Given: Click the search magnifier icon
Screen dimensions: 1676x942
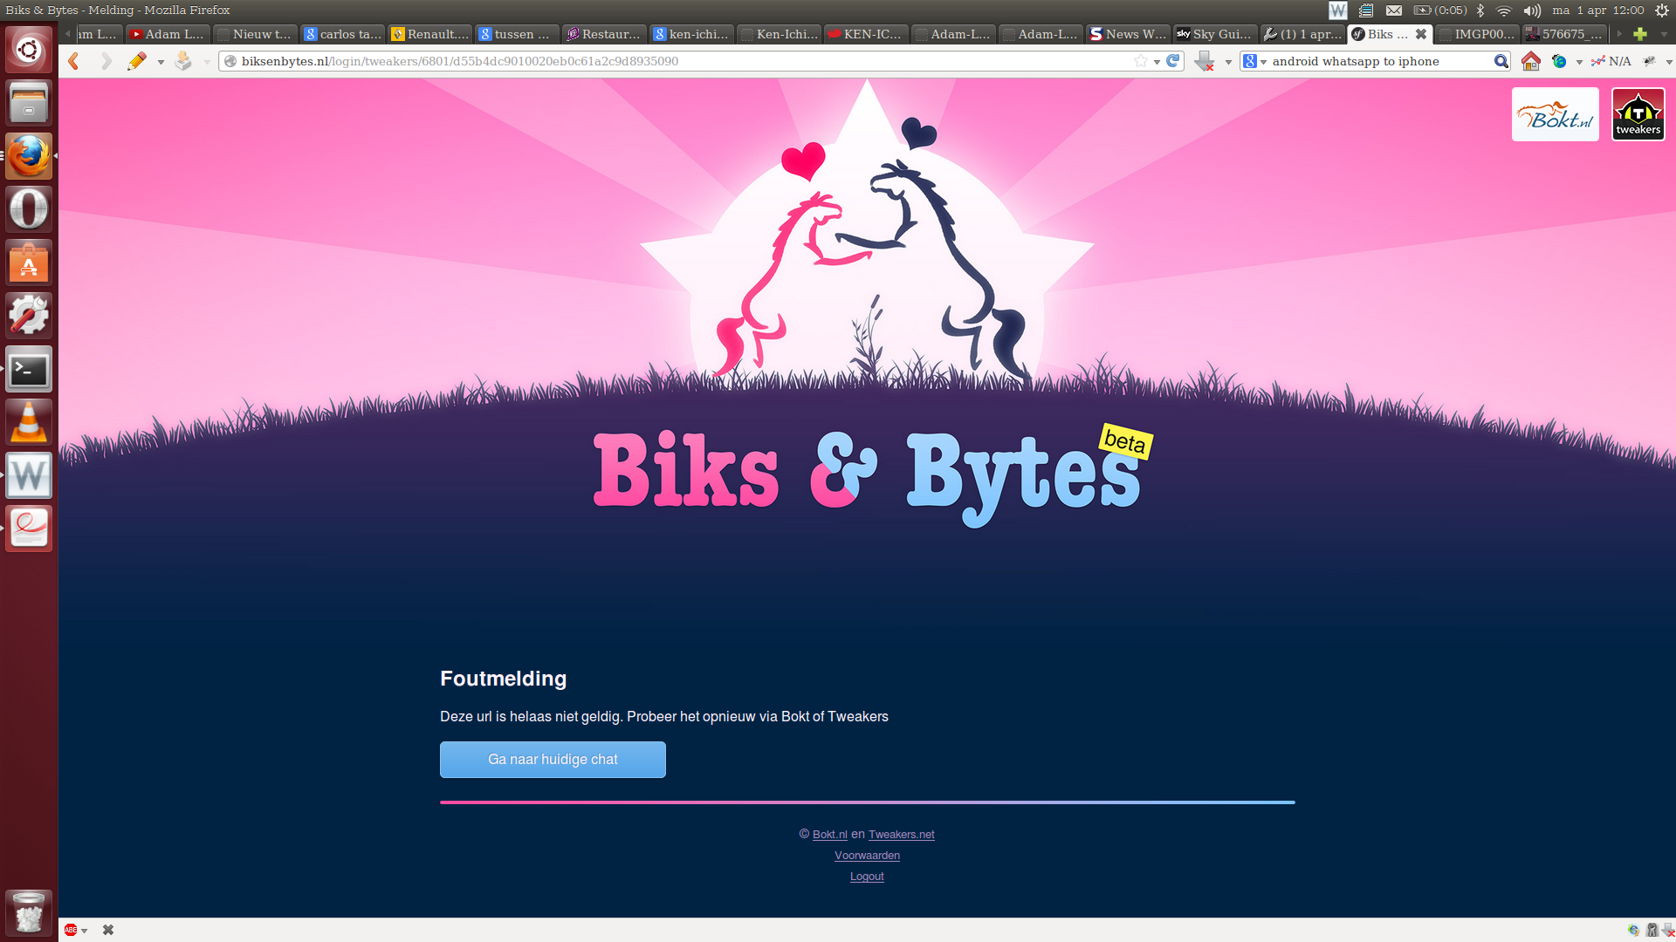Looking at the screenshot, I should coord(1501,61).
